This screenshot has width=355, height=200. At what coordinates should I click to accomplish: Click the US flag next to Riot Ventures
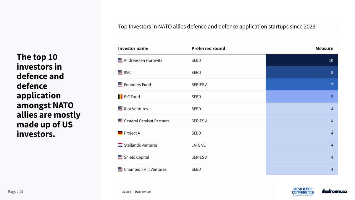[x=120, y=109]
